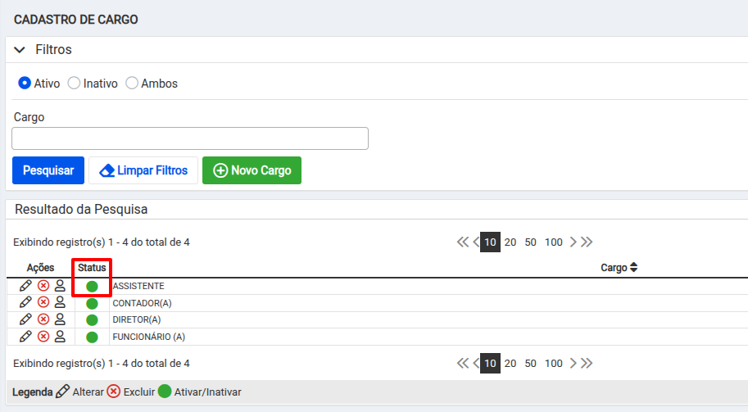Open user icon for ASSISTENTE row
The image size is (748, 412).
click(60, 286)
